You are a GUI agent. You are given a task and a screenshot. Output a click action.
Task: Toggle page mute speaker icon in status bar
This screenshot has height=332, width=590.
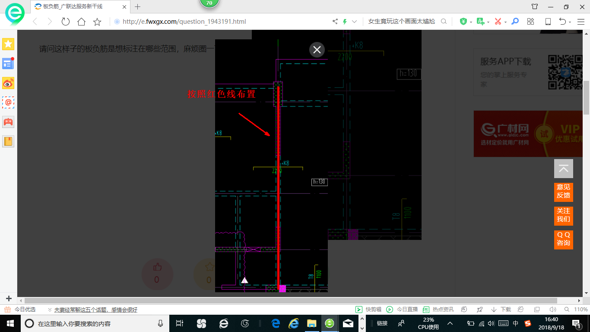(x=552, y=310)
